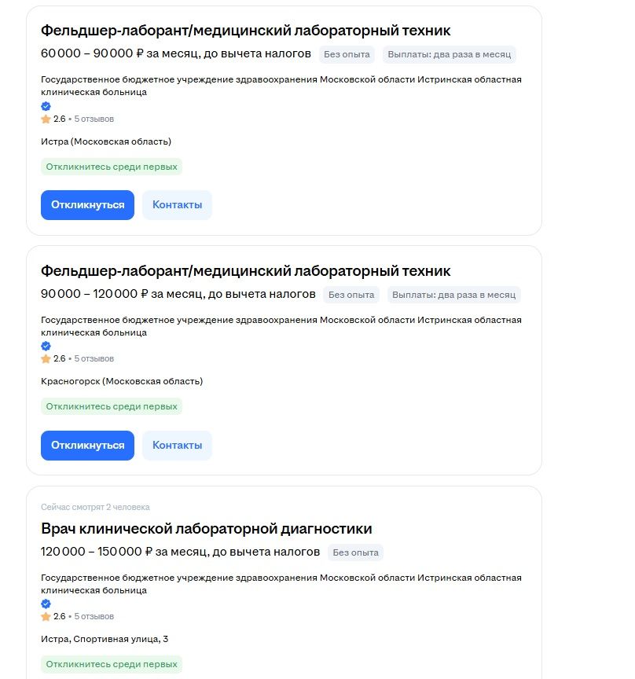The height and width of the screenshot is (679, 635).
Task: Click Без опыта tag in the Врач vacancy
Action: 355,552
